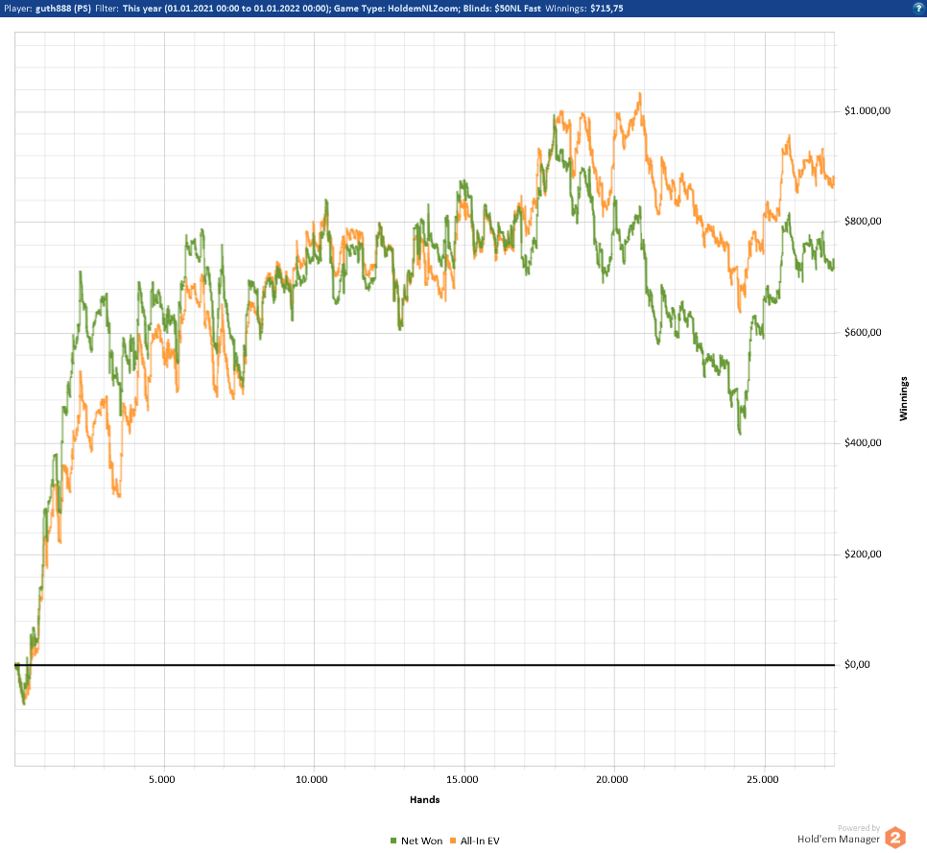Click the 25.000 hands axis label
The height and width of the screenshot is (853, 927).
pos(763,780)
